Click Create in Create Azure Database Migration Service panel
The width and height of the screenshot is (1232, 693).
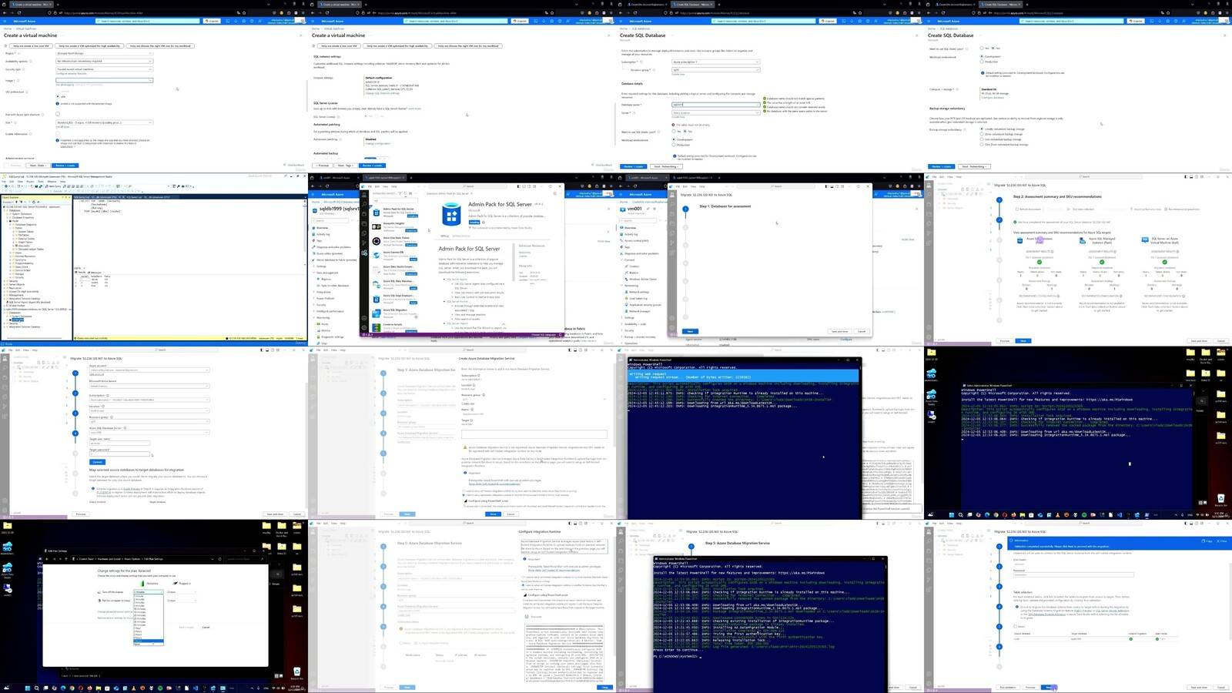click(493, 514)
